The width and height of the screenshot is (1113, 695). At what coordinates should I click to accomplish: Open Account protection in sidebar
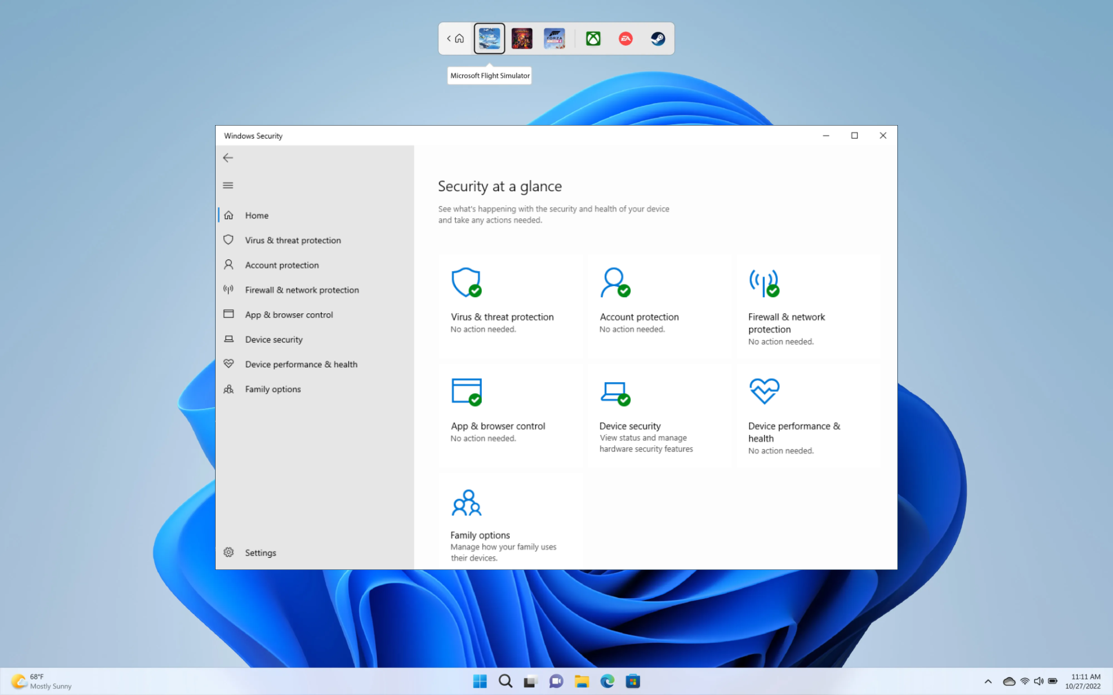point(316,265)
